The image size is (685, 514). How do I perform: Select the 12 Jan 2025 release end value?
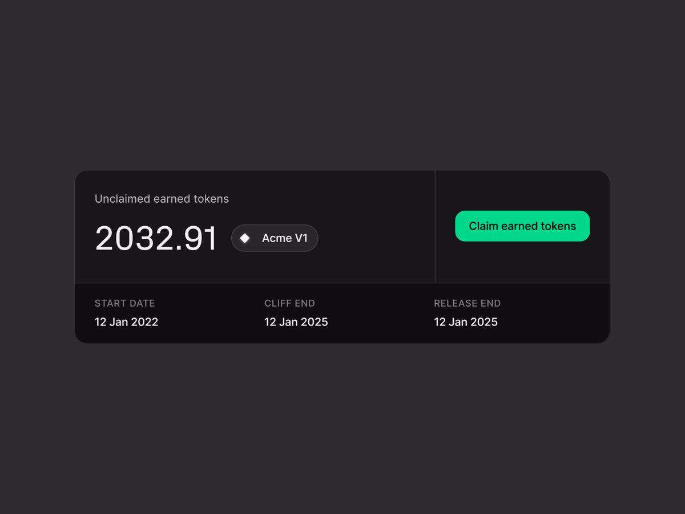click(x=466, y=322)
